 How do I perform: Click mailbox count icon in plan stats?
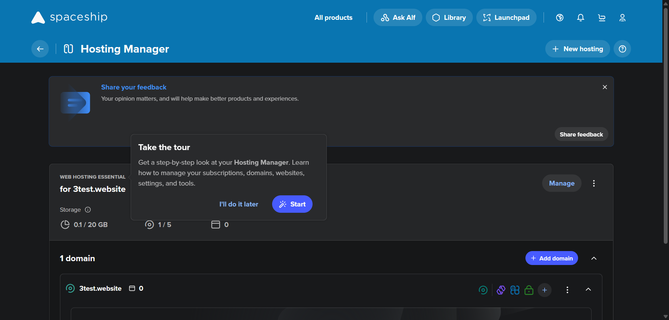coord(216,225)
